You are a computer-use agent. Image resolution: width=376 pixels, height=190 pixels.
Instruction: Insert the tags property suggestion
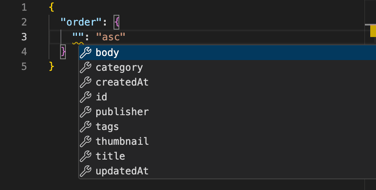click(x=107, y=127)
